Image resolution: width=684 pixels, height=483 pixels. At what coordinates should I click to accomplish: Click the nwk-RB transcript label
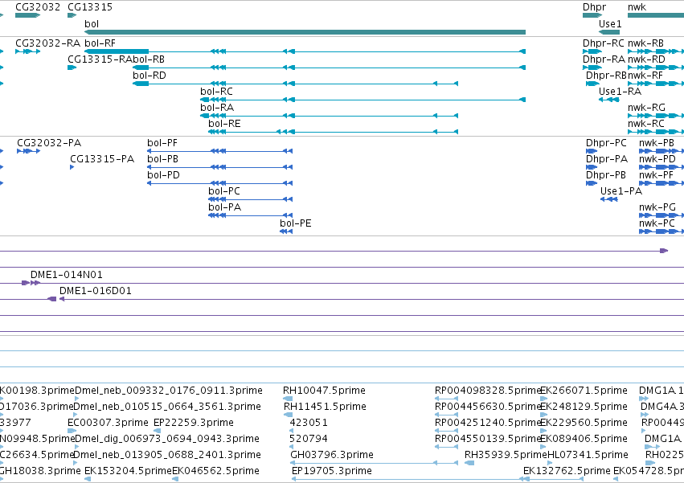click(x=645, y=43)
